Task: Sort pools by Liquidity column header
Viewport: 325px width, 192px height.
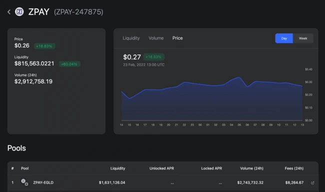Action: [117, 168]
